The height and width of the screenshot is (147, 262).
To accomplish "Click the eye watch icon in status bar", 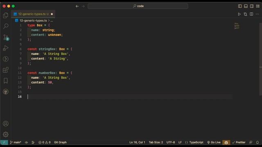I will tap(26, 143).
